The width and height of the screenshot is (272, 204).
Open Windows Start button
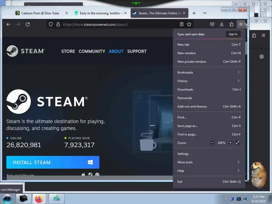[7, 199]
